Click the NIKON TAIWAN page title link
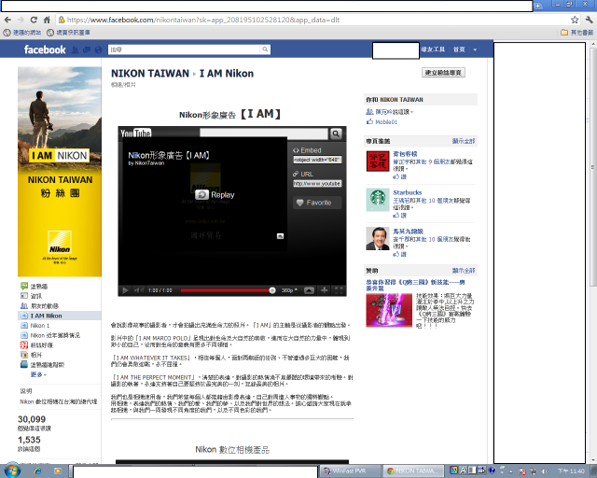This screenshot has width=597, height=478. tap(150, 73)
